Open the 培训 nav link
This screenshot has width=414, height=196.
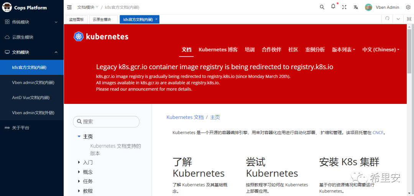point(250,49)
